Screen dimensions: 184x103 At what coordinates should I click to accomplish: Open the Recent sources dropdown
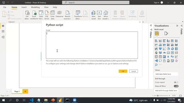tap(67, 15)
